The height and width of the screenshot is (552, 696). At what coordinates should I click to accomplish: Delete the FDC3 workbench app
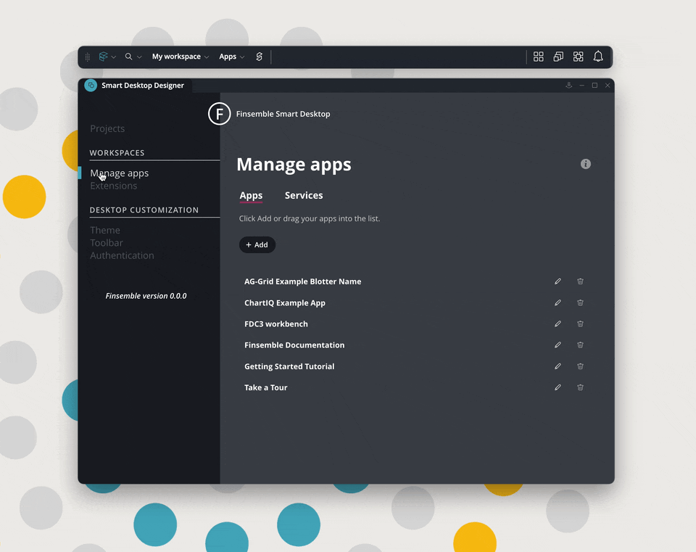(x=580, y=324)
